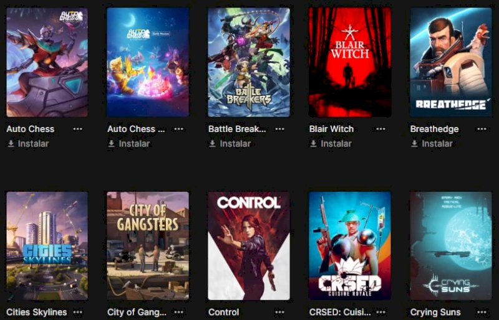This screenshot has height=320, width=499.
Task: Click the options dots beside Control
Action: pos(279,313)
